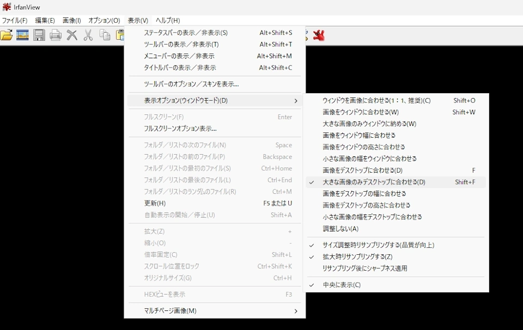Screen dimensions: 523x330
Task: Expand 表示オプション(ウィンドウモード)(D) submenu
Action: (x=215, y=100)
